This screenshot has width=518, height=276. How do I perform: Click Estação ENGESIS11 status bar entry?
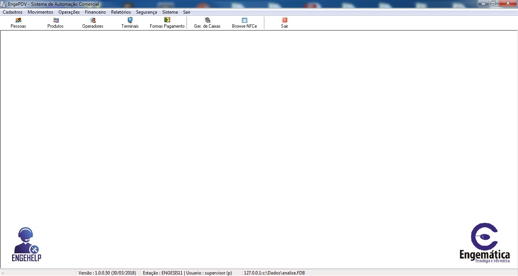pos(187,273)
